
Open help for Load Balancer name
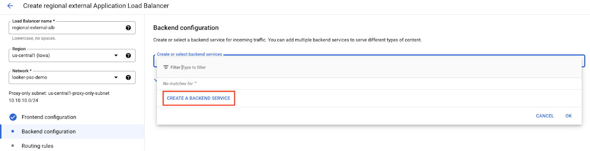click(128, 28)
